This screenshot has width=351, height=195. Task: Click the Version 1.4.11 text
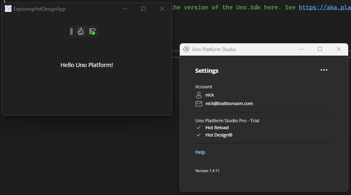(207, 171)
